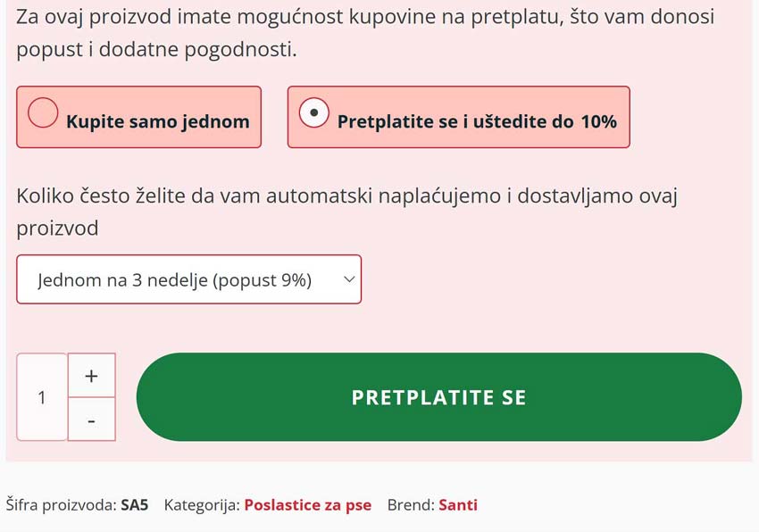Screen dimensions: 759x532
Task: Increase quantity with the plus button
Action: click(x=91, y=376)
